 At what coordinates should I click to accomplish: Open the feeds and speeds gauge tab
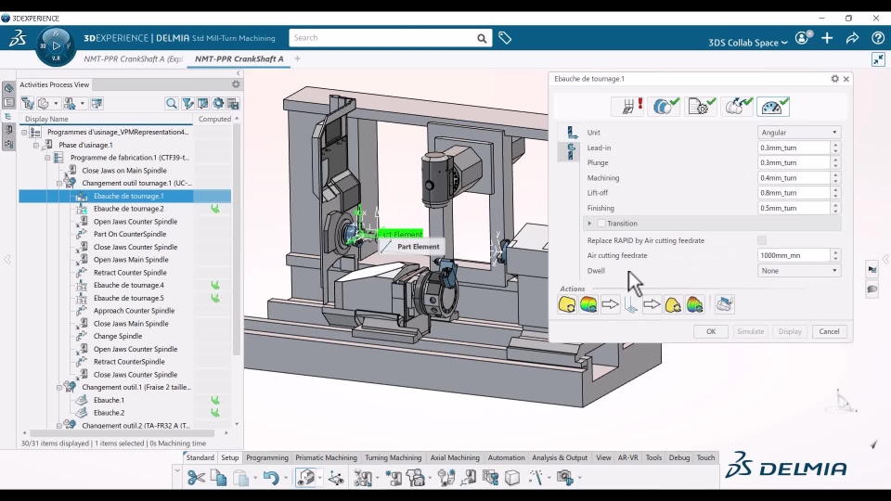point(773,106)
